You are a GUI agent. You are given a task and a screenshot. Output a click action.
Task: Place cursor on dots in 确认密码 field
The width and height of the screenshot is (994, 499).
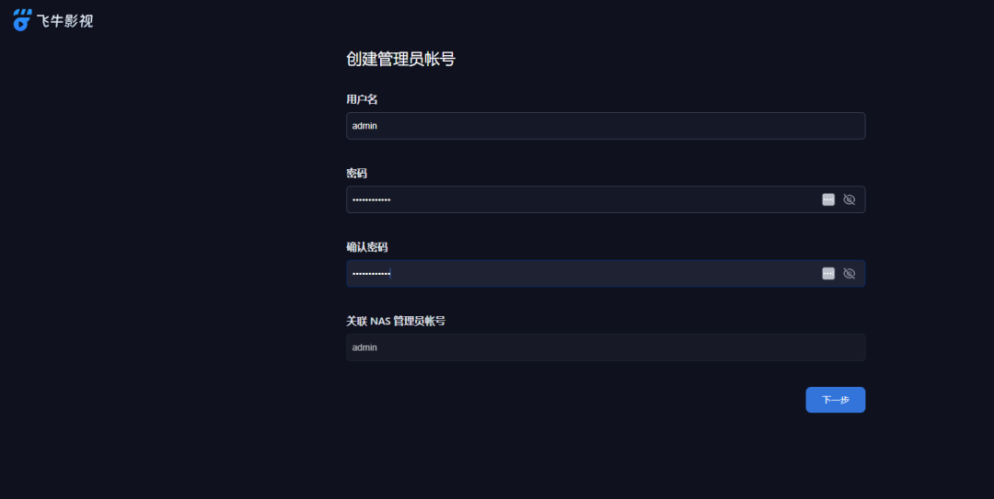tap(372, 274)
